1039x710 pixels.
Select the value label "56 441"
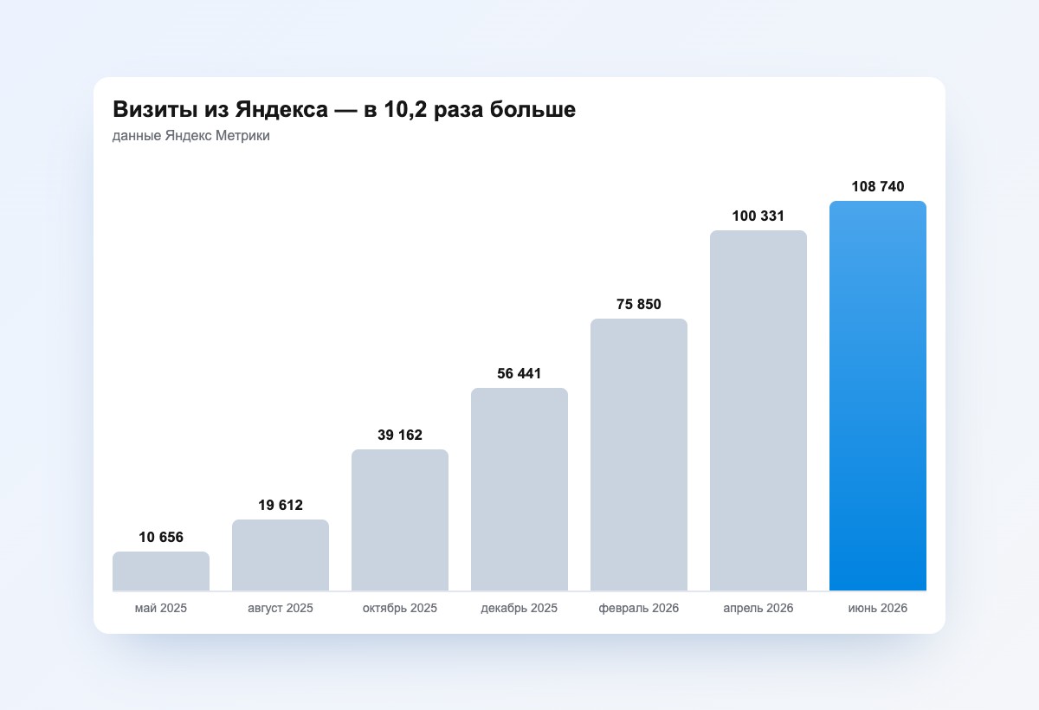(519, 374)
